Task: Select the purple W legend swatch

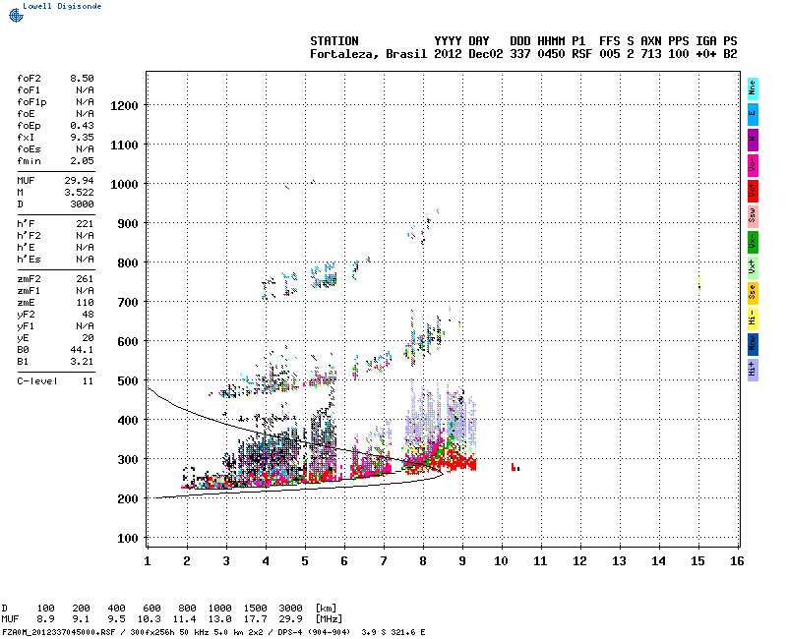Action: click(x=753, y=140)
